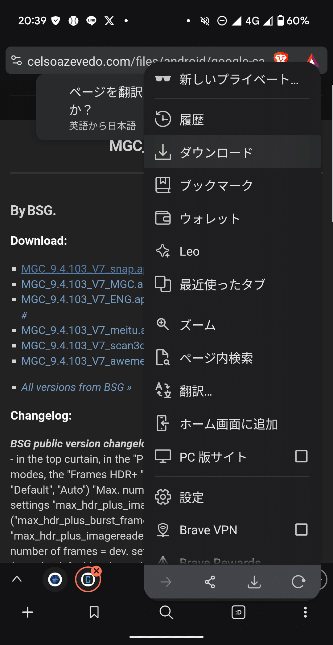Toggle the Brave VPN checkbox
333x645 pixels.
(x=301, y=530)
